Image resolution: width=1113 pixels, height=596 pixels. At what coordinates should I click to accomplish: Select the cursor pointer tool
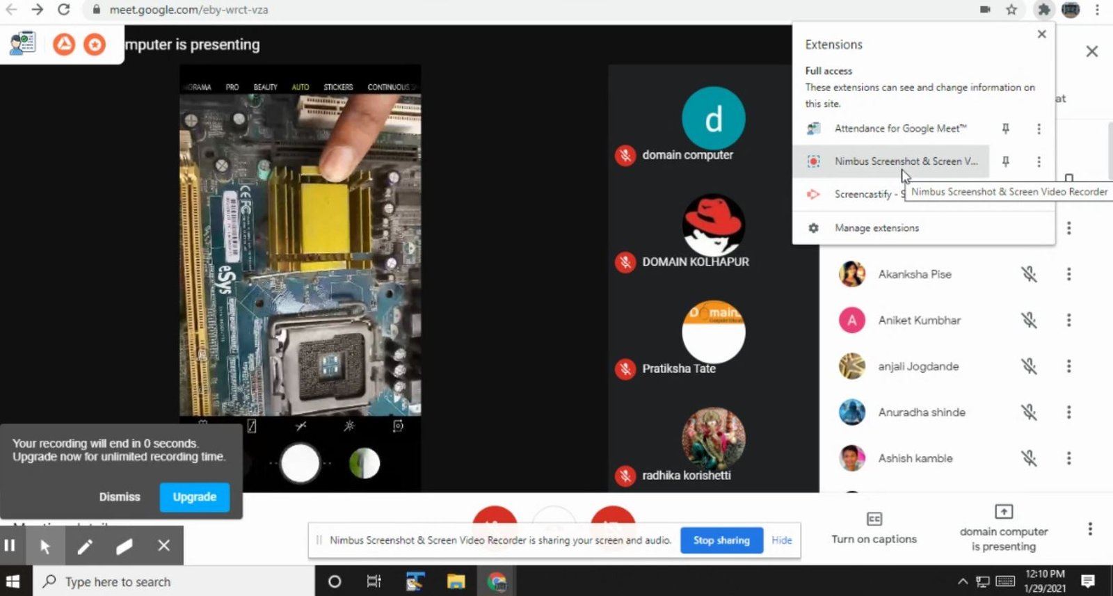tap(45, 547)
